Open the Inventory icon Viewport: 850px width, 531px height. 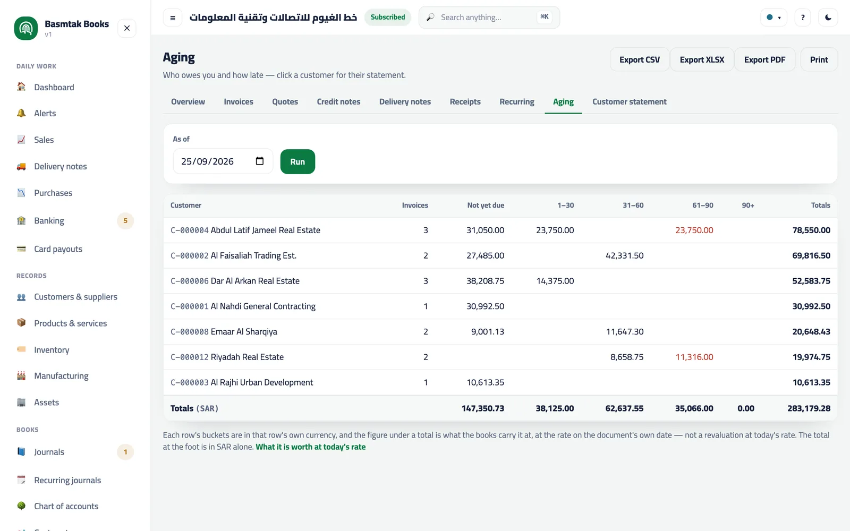tap(21, 349)
